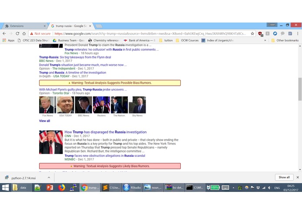Open 'Six big takeaways from the Flynn deal' article
The image size is (302, 214).
pyautogui.click(x=75, y=57)
